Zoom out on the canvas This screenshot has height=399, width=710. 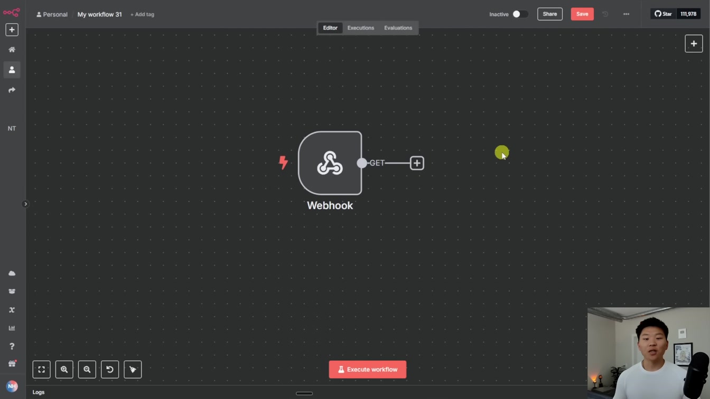pyautogui.click(x=87, y=369)
